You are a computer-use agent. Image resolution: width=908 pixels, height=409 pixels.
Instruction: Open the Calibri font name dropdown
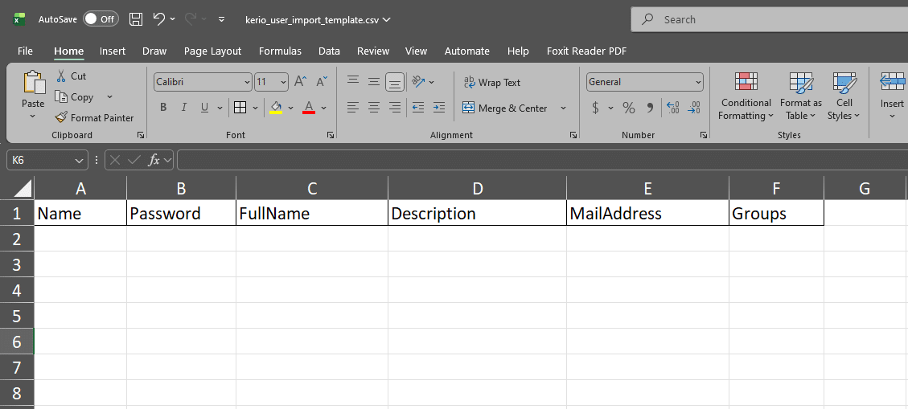(x=247, y=82)
